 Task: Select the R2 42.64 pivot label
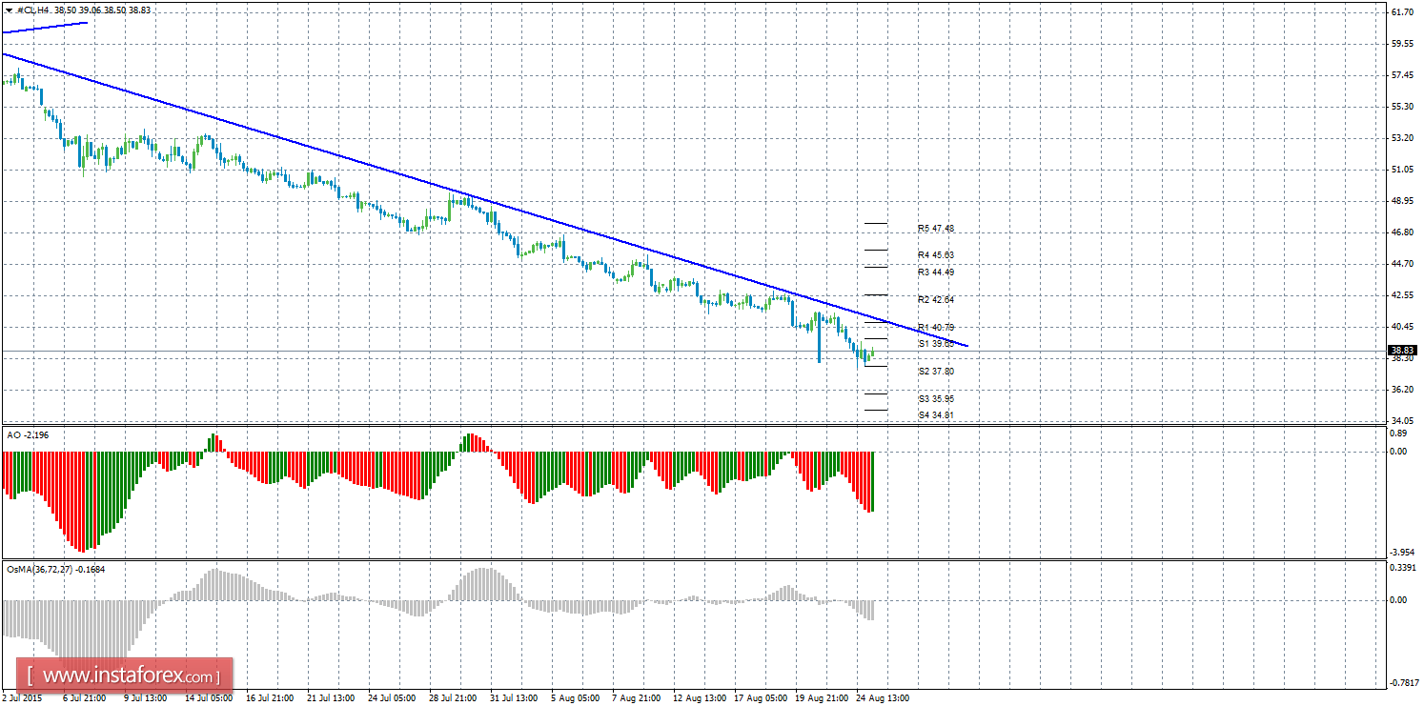pyautogui.click(x=936, y=300)
